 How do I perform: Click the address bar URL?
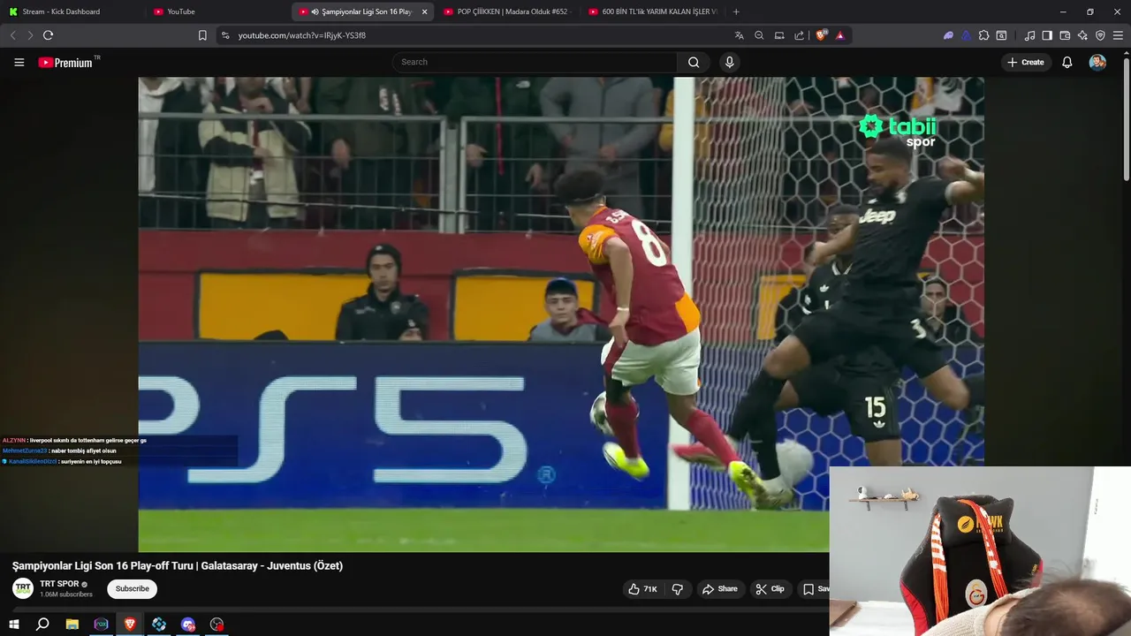tap(302, 35)
